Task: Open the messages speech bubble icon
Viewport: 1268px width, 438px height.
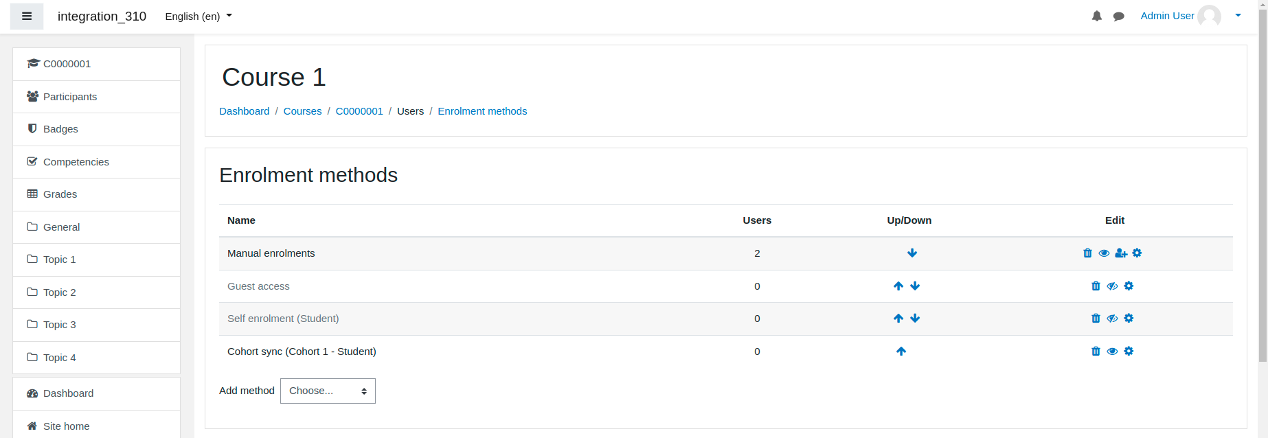Action: [1119, 16]
